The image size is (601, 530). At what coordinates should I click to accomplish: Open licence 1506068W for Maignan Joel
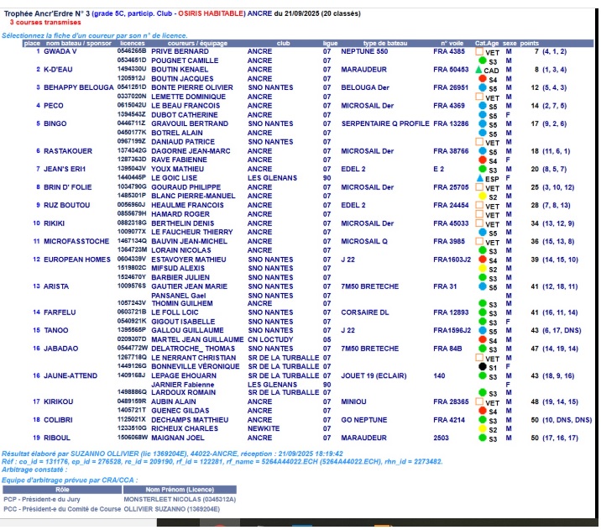click(x=133, y=438)
